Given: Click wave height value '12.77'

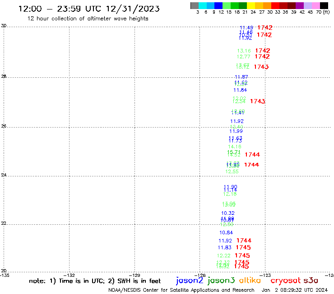Looking at the screenshot, I should click(x=243, y=57).
